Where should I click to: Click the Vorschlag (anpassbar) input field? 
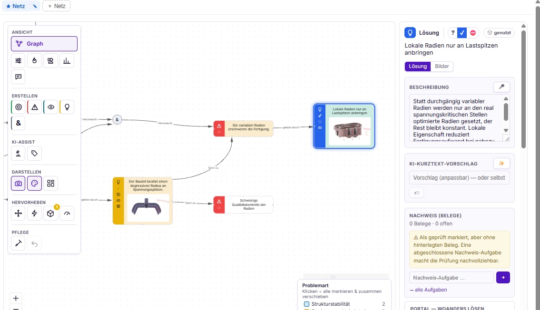tap(460, 178)
